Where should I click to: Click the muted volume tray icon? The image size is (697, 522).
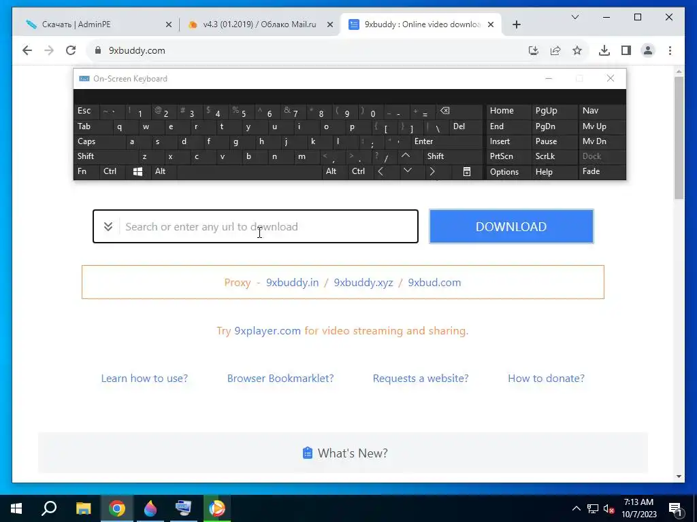coord(609,508)
